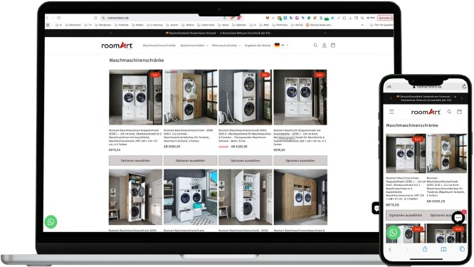Open the TV bookmarks folder
Image resolution: width=474 pixels, height=267 pixels.
tap(88, 25)
